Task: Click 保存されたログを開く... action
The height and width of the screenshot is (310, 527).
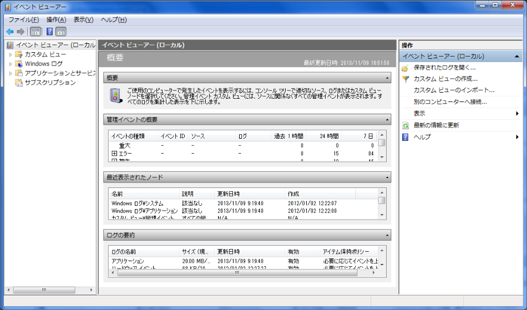Action: [x=444, y=68]
